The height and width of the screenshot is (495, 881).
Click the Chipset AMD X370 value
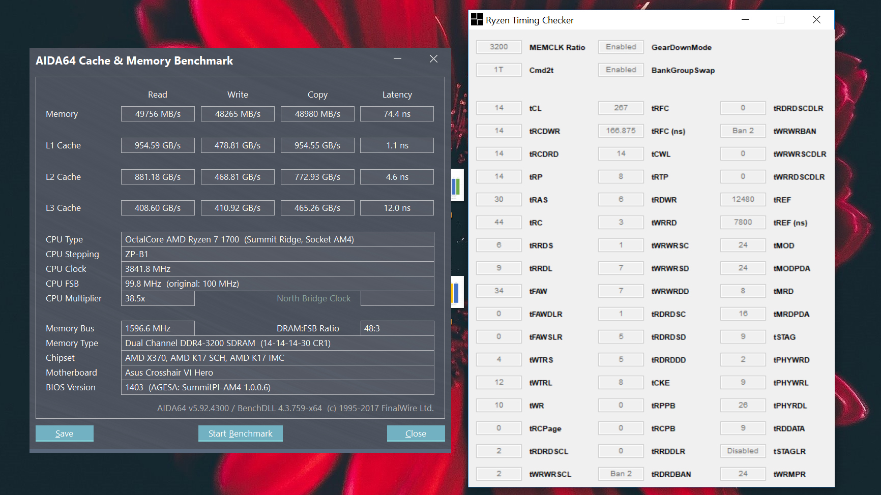(x=278, y=358)
